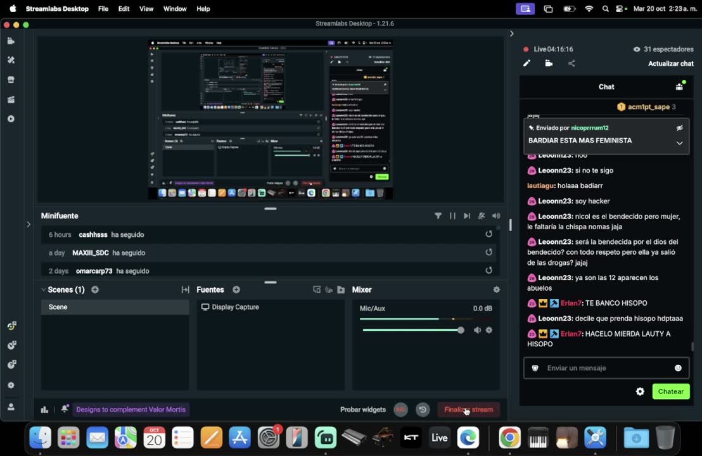Screen dimensions: 702x456
Task: Open the App Store icon in Streamlabs sidebar
Action: [11, 80]
